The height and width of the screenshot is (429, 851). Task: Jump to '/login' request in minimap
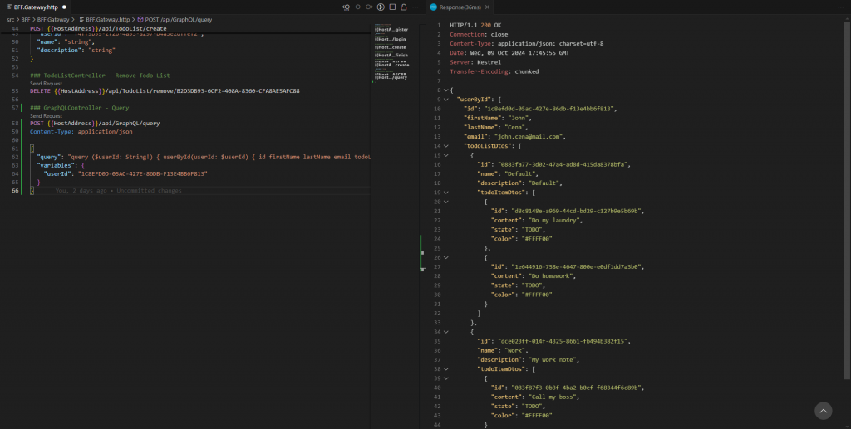pos(391,39)
